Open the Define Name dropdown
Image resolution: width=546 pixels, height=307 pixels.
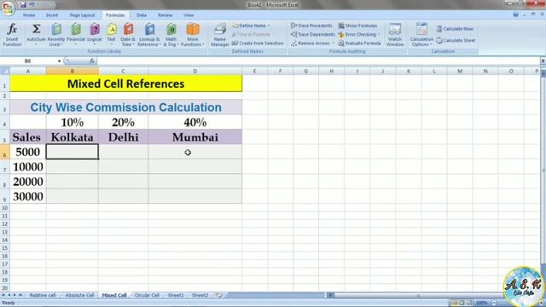[269, 26]
